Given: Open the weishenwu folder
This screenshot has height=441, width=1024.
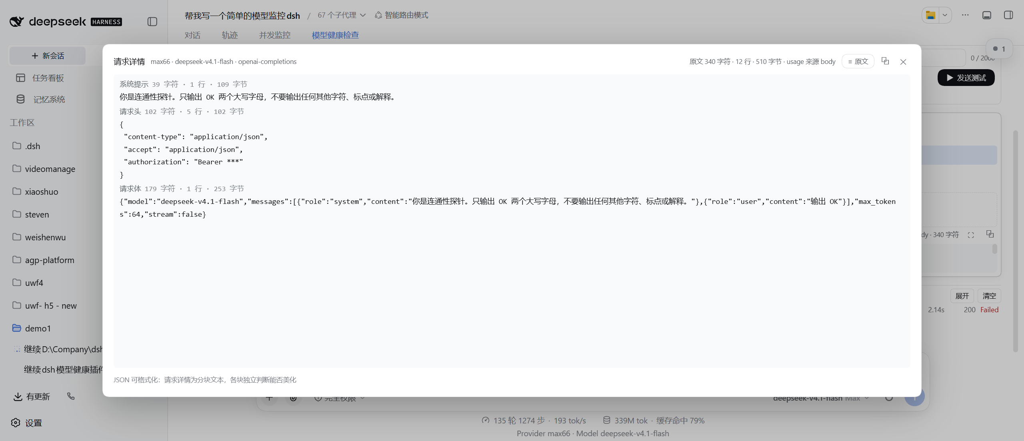Looking at the screenshot, I should pyautogui.click(x=39, y=237).
